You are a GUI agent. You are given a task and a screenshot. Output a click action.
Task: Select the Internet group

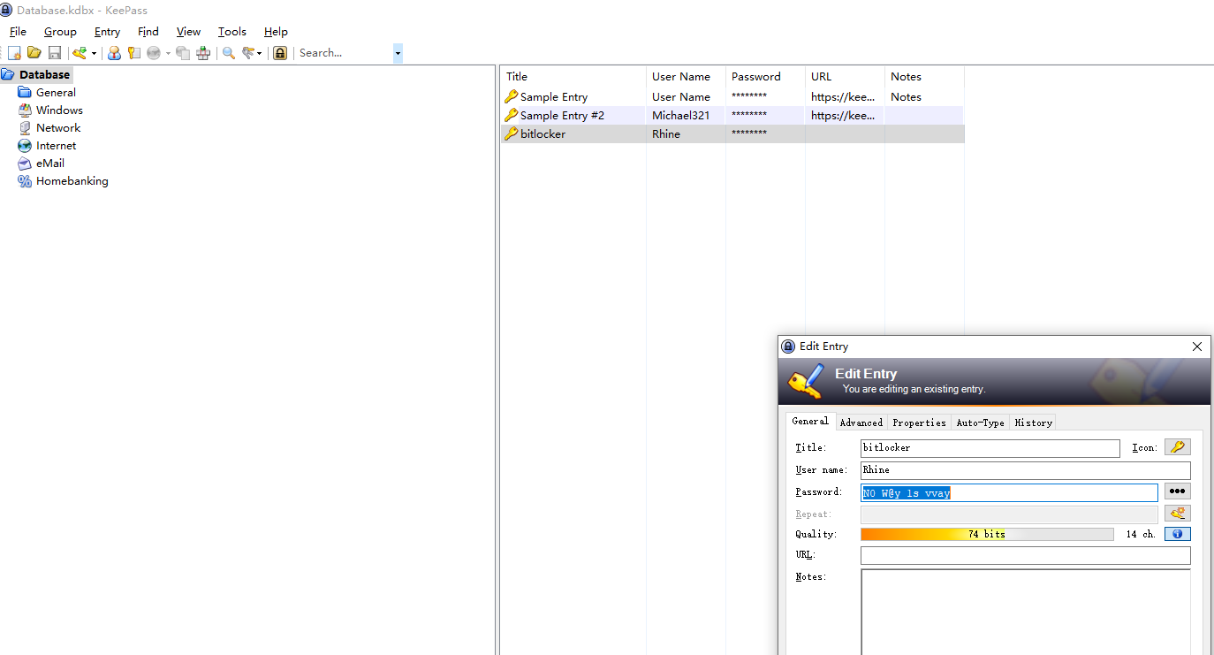click(48, 145)
